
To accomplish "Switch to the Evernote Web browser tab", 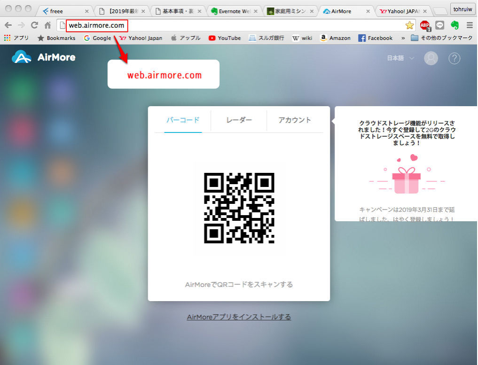I will 234,11.
